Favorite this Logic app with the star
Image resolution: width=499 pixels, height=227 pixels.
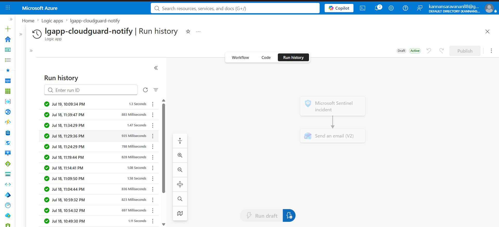point(188,31)
